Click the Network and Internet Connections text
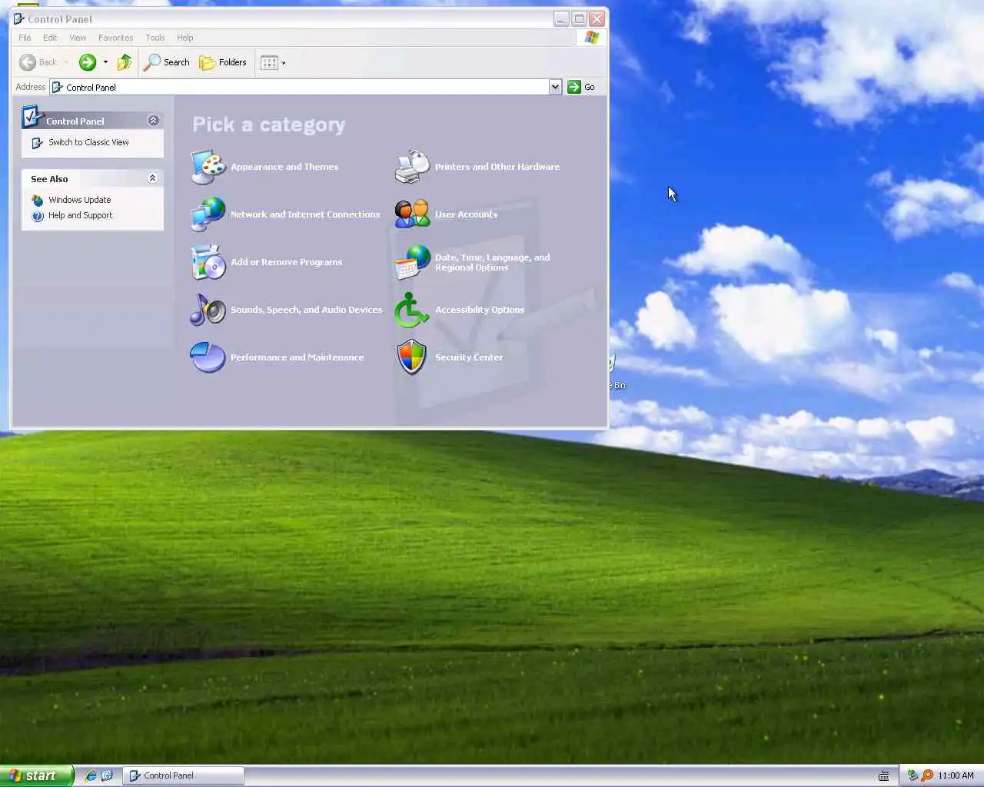 (x=305, y=214)
